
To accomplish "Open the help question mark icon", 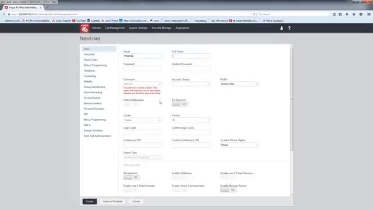I will [x=289, y=28].
